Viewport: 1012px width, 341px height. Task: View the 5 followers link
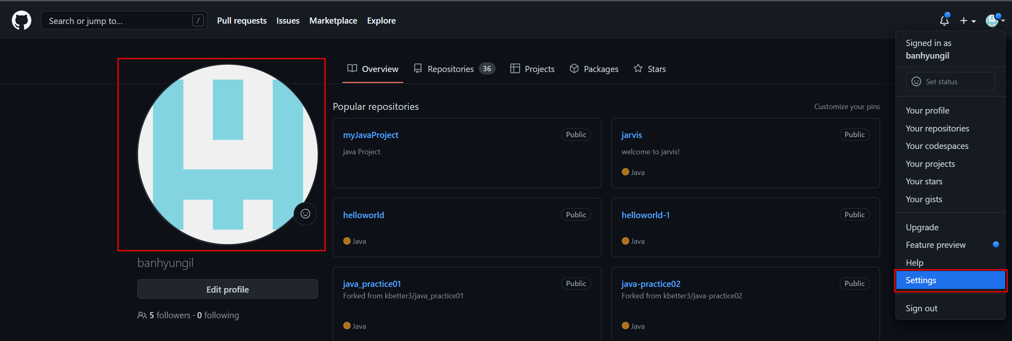[x=170, y=315]
